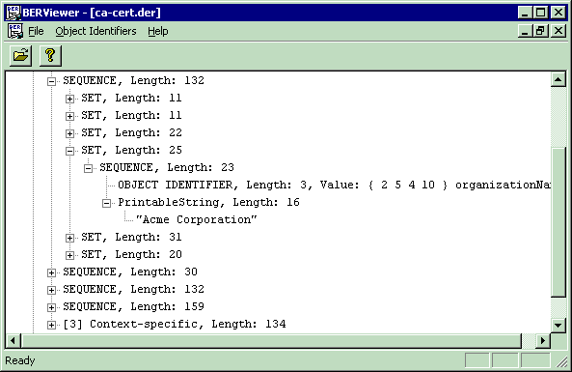Click the yellow question mark help icon
This screenshot has width=572, height=372.
pos(50,55)
